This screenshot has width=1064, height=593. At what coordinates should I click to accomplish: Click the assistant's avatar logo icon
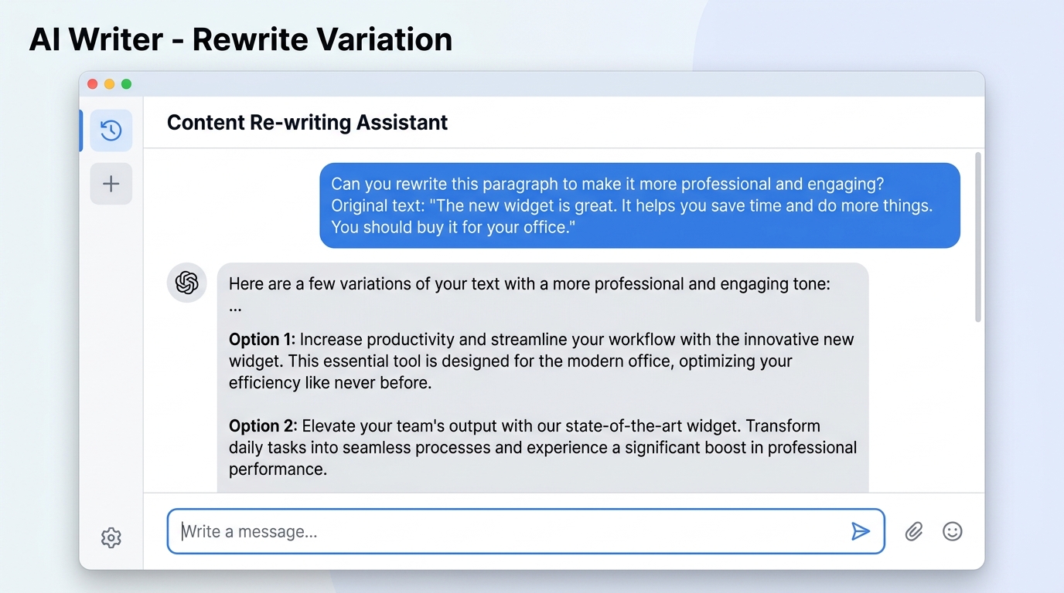[187, 283]
